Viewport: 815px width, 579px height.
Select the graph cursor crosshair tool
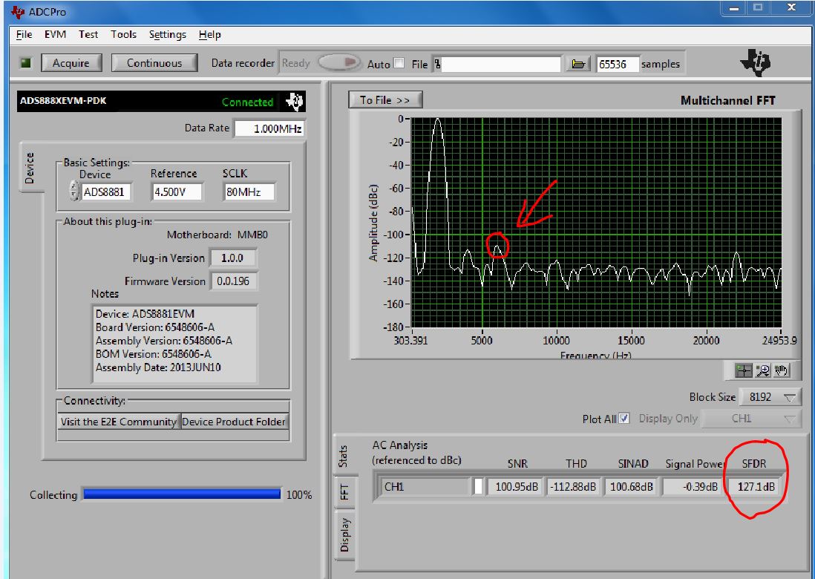(x=743, y=370)
